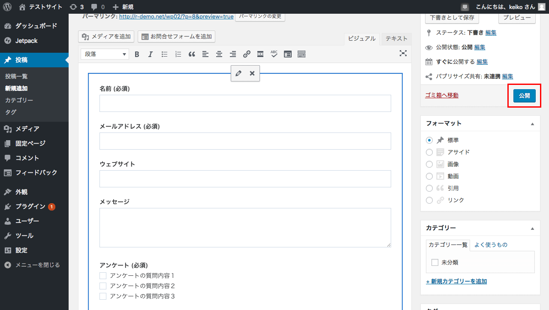Screen dimensions: 549x310
Task: Select 引用 post format
Action: [429, 188]
